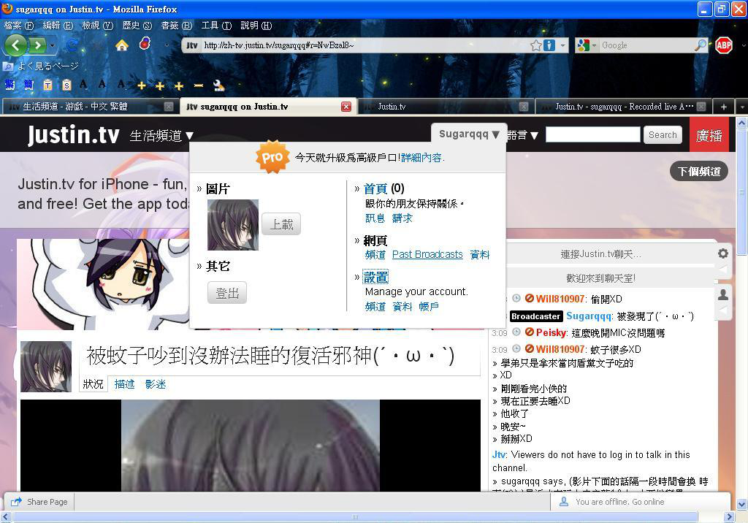748x523 pixels.
Task: Click the offline status person icon
Action: [564, 502]
